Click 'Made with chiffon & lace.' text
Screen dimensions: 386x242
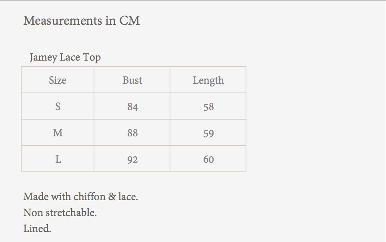pos(81,197)
